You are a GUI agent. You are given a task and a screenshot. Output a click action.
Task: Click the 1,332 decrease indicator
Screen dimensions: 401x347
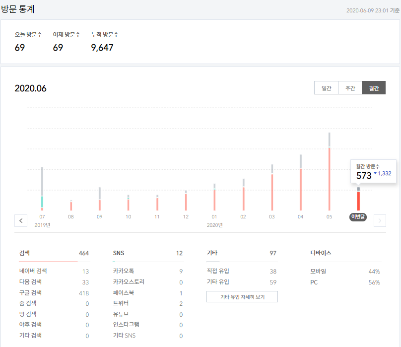383,173
